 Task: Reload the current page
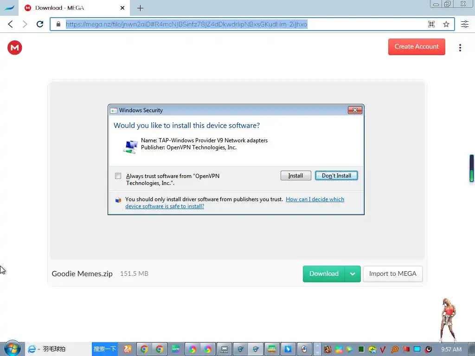[40, 24]
